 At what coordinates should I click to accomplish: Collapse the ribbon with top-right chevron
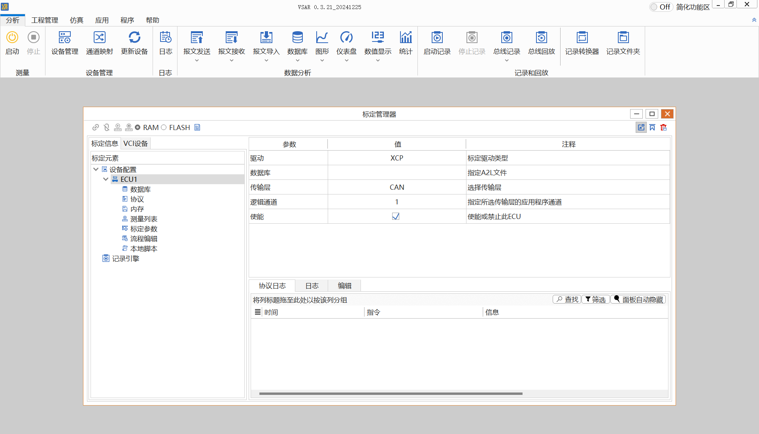click(754, 20)
